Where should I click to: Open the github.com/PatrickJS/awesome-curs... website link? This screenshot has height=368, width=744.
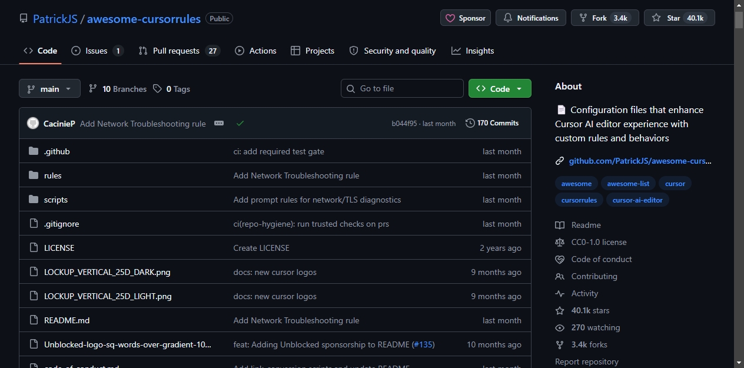pyautogui.click(x=640, y=161)
